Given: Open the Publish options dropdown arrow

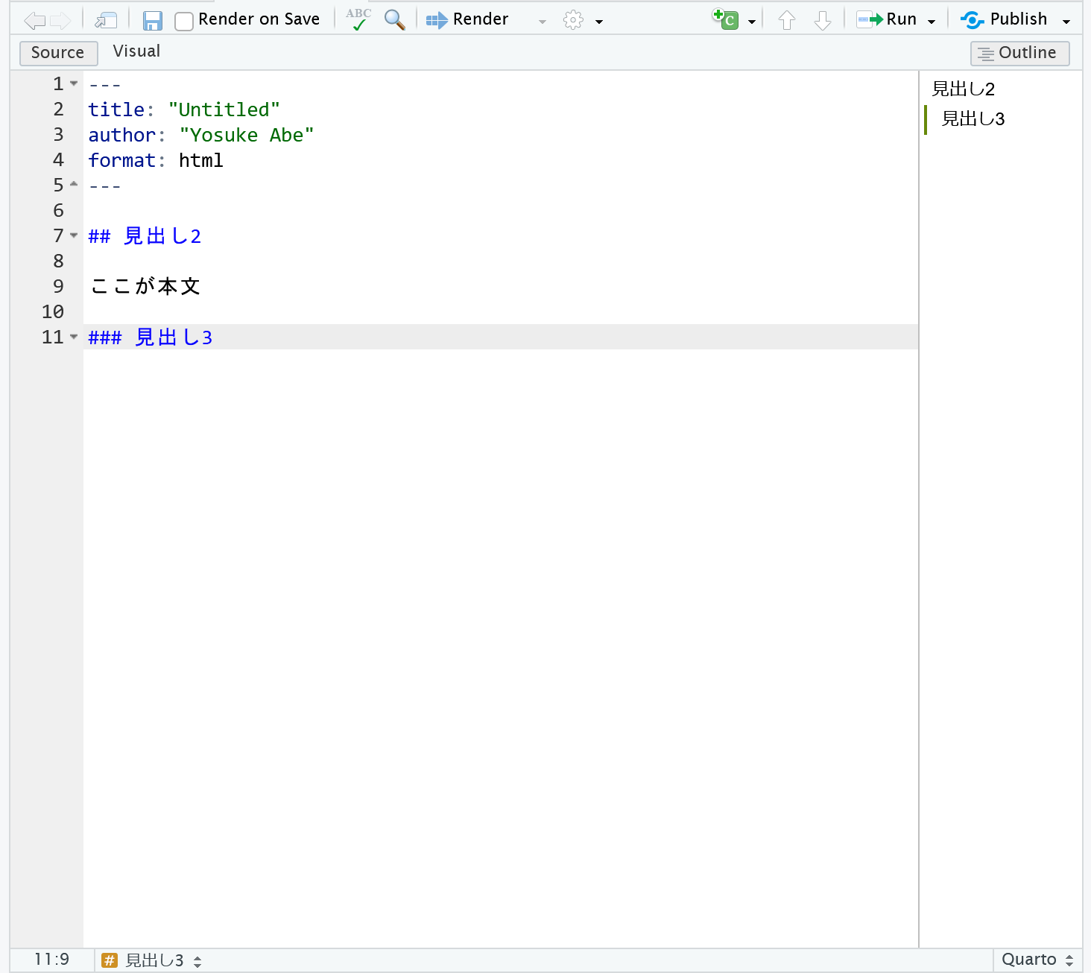Looking at the screenshot, I should 1066,22.
